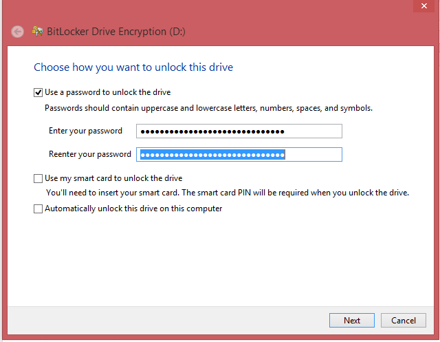The width and height of the screenshot is (440, 342).
Task: Cancel the BitLocker setup
Action: (x=404, y=321)
